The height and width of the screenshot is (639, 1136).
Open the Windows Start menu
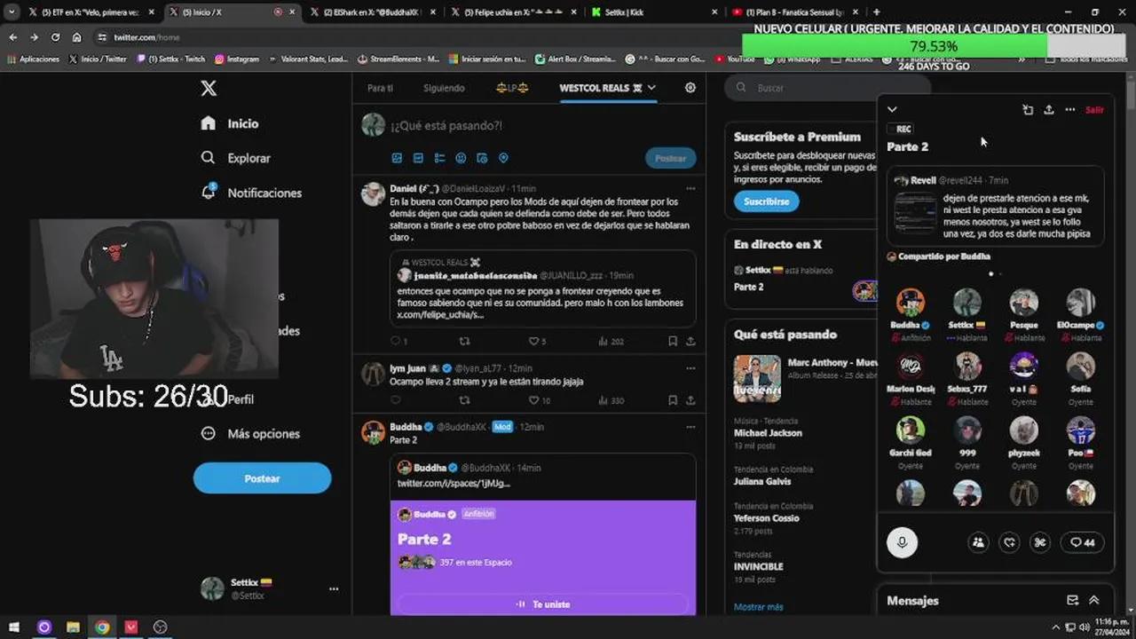tap(15, 627)
